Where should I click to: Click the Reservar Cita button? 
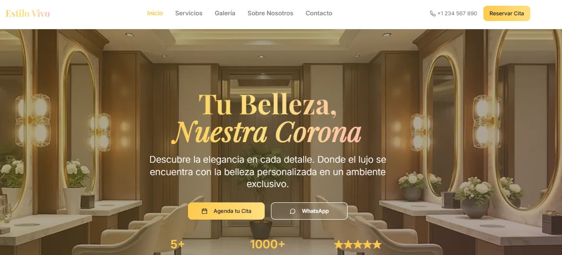pyautogui.click(x=506, y=13)
